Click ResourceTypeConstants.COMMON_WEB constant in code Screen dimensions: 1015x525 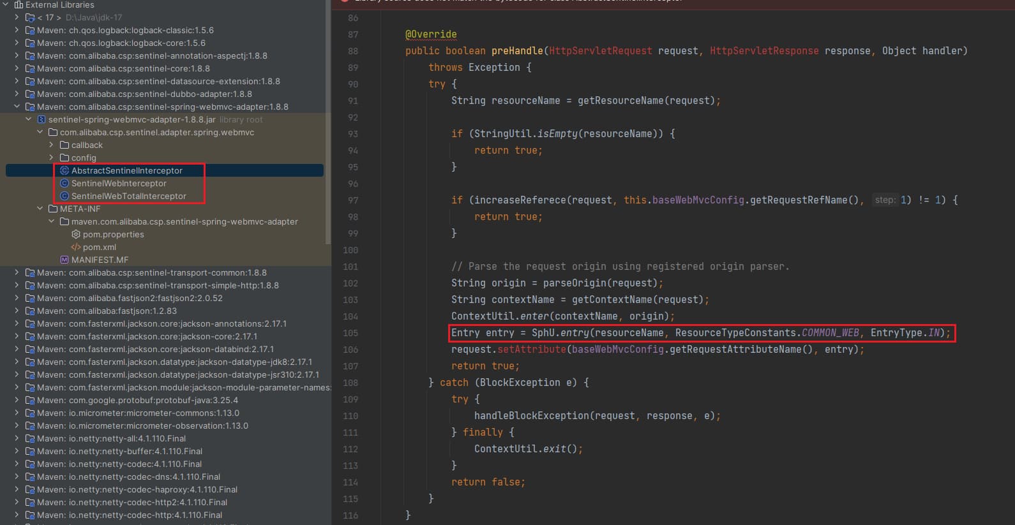coord(767,332)
